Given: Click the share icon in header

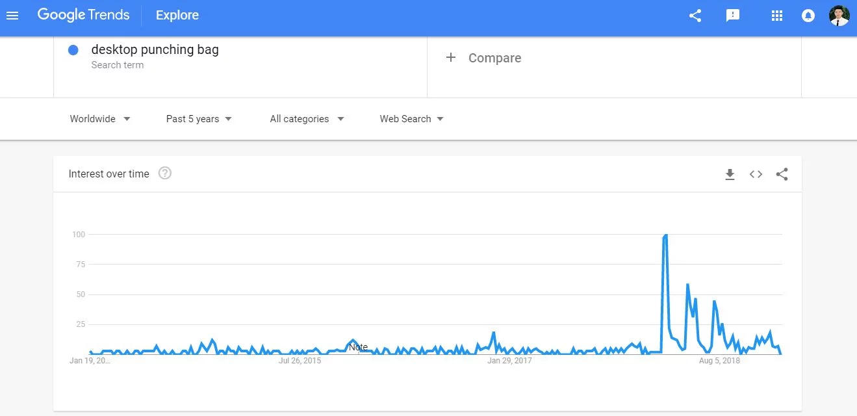Looking at the screenshot, I should [695, 16].
